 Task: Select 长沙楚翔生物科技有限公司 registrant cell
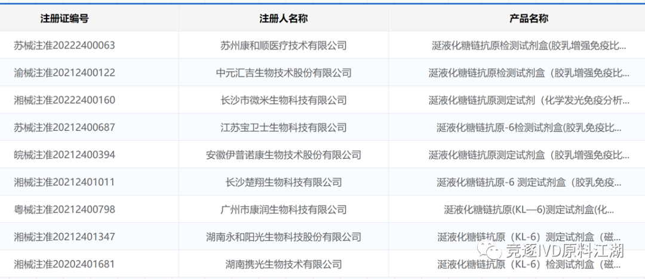pos(283,182)
